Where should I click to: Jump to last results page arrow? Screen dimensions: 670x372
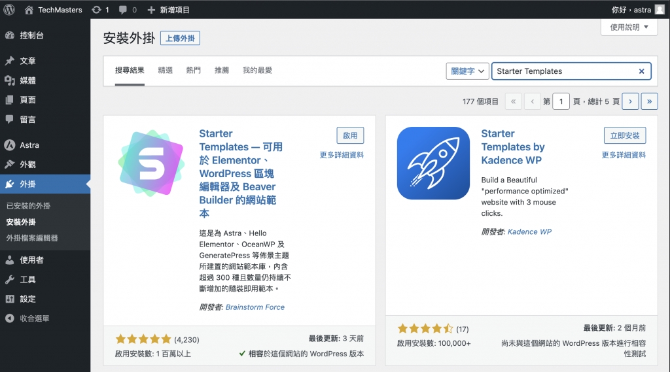(650, 101)
